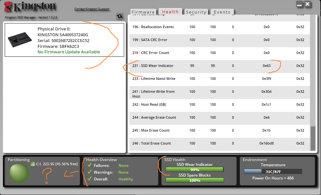Switch to the Firmware tab
Image resolution: width=321 pixels, height=195 pixels.
(x=143, y=12)
